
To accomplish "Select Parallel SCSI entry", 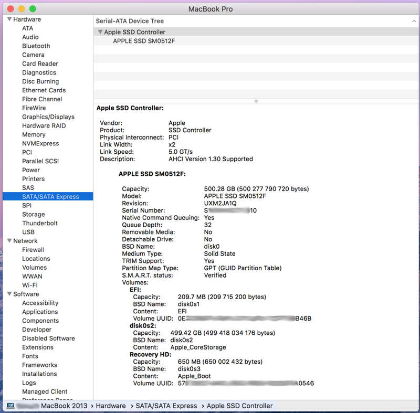I will (x=40, y=161).
